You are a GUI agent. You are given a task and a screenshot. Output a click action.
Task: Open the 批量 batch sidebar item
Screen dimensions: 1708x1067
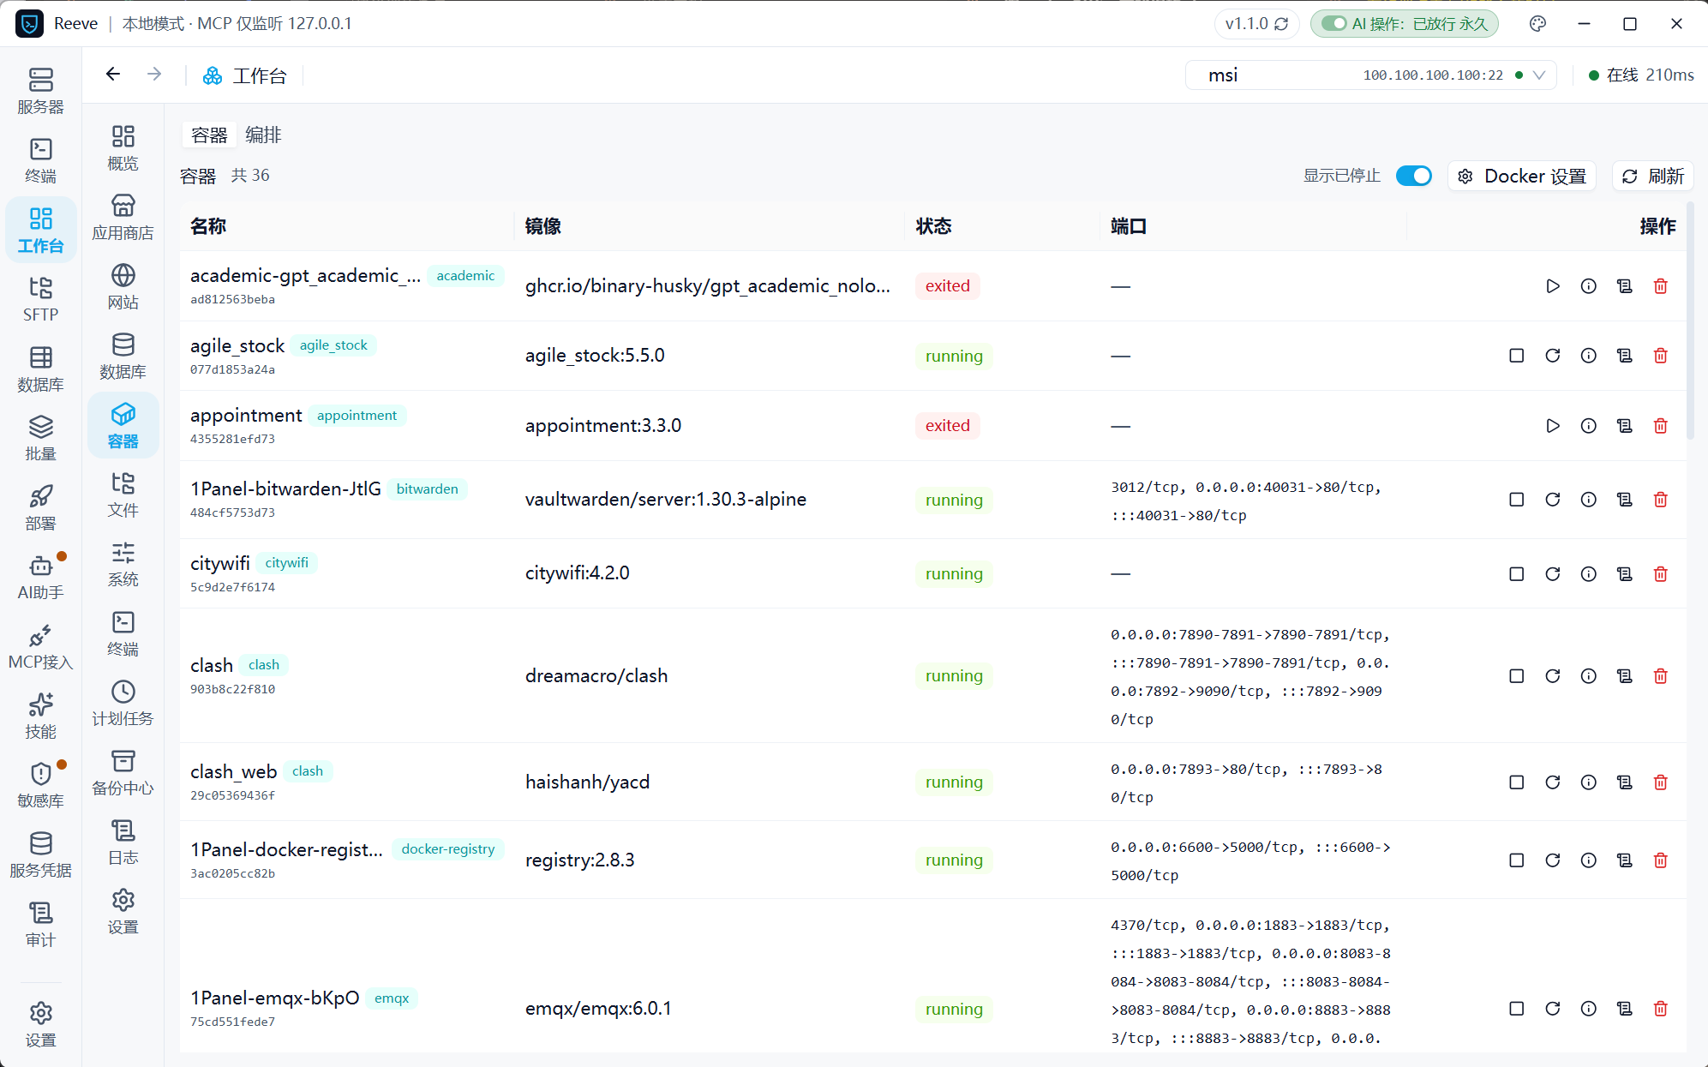tap(40, 438)
